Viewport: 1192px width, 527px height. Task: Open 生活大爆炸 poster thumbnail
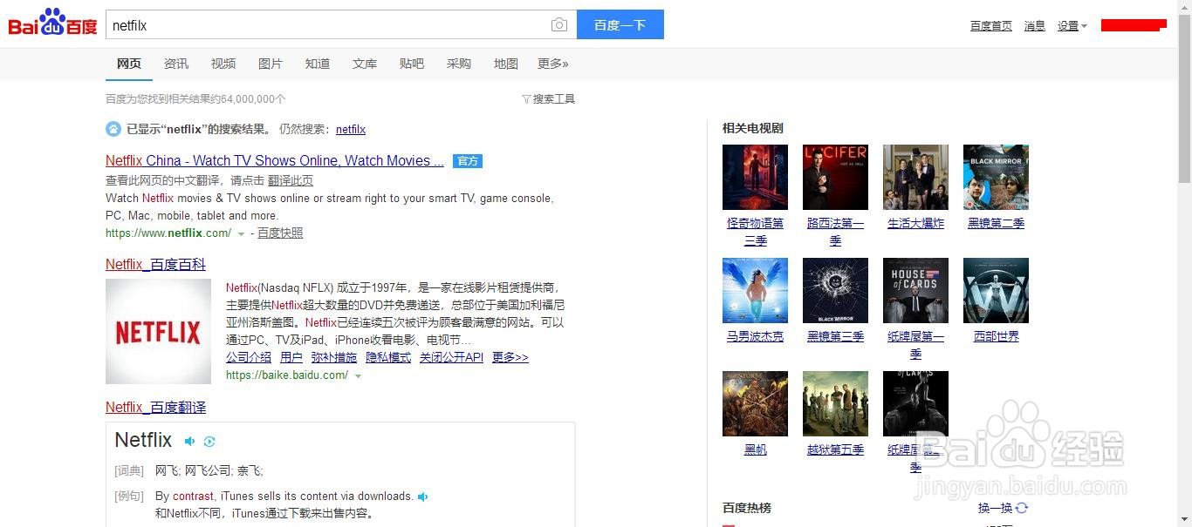pos(915,177)
